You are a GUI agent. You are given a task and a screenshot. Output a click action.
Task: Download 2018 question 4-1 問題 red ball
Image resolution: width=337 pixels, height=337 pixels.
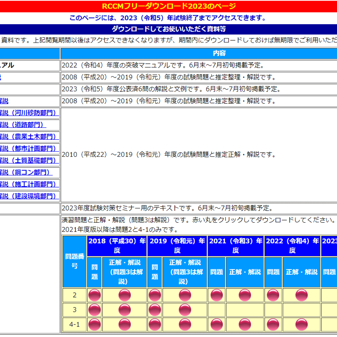pyautogui.click(x=95, y=325)
